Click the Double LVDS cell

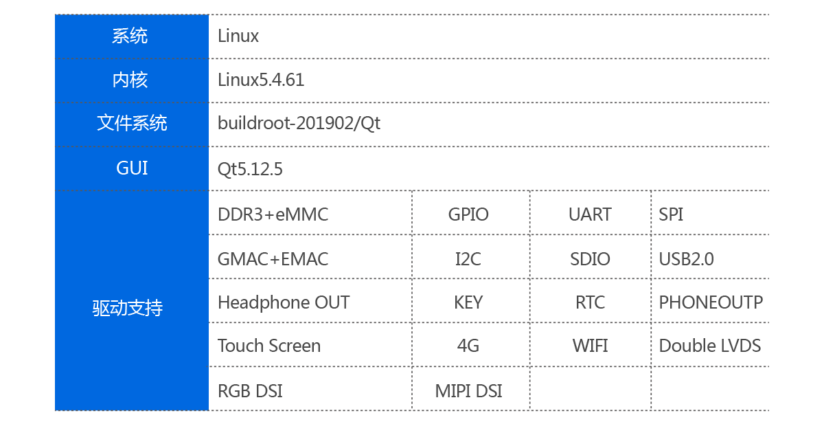pos(710,345)
